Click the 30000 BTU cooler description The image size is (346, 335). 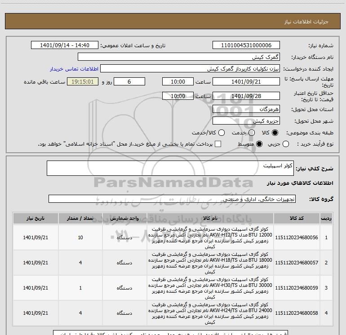click(210, 288)
